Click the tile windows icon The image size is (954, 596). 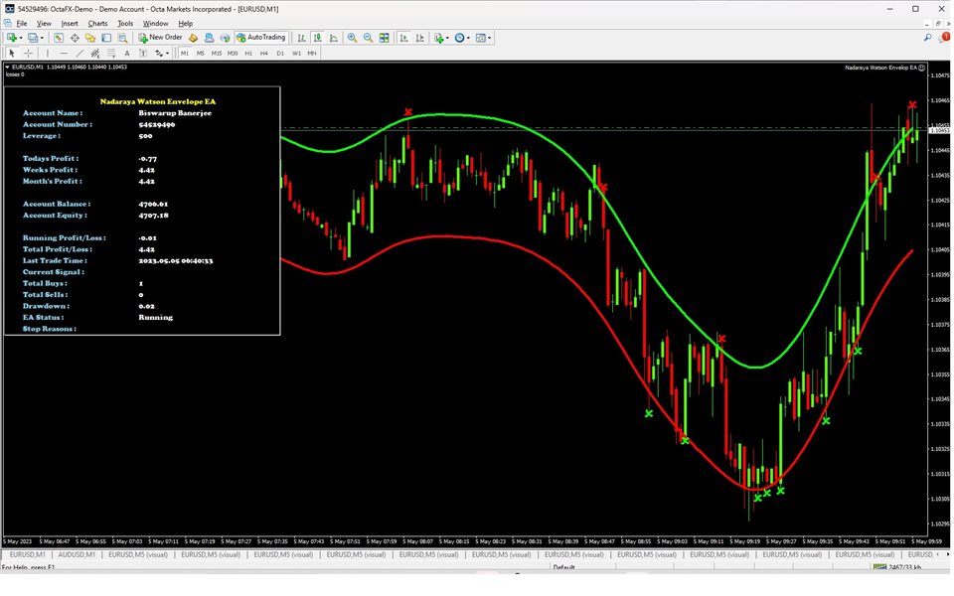coord(385,38)
